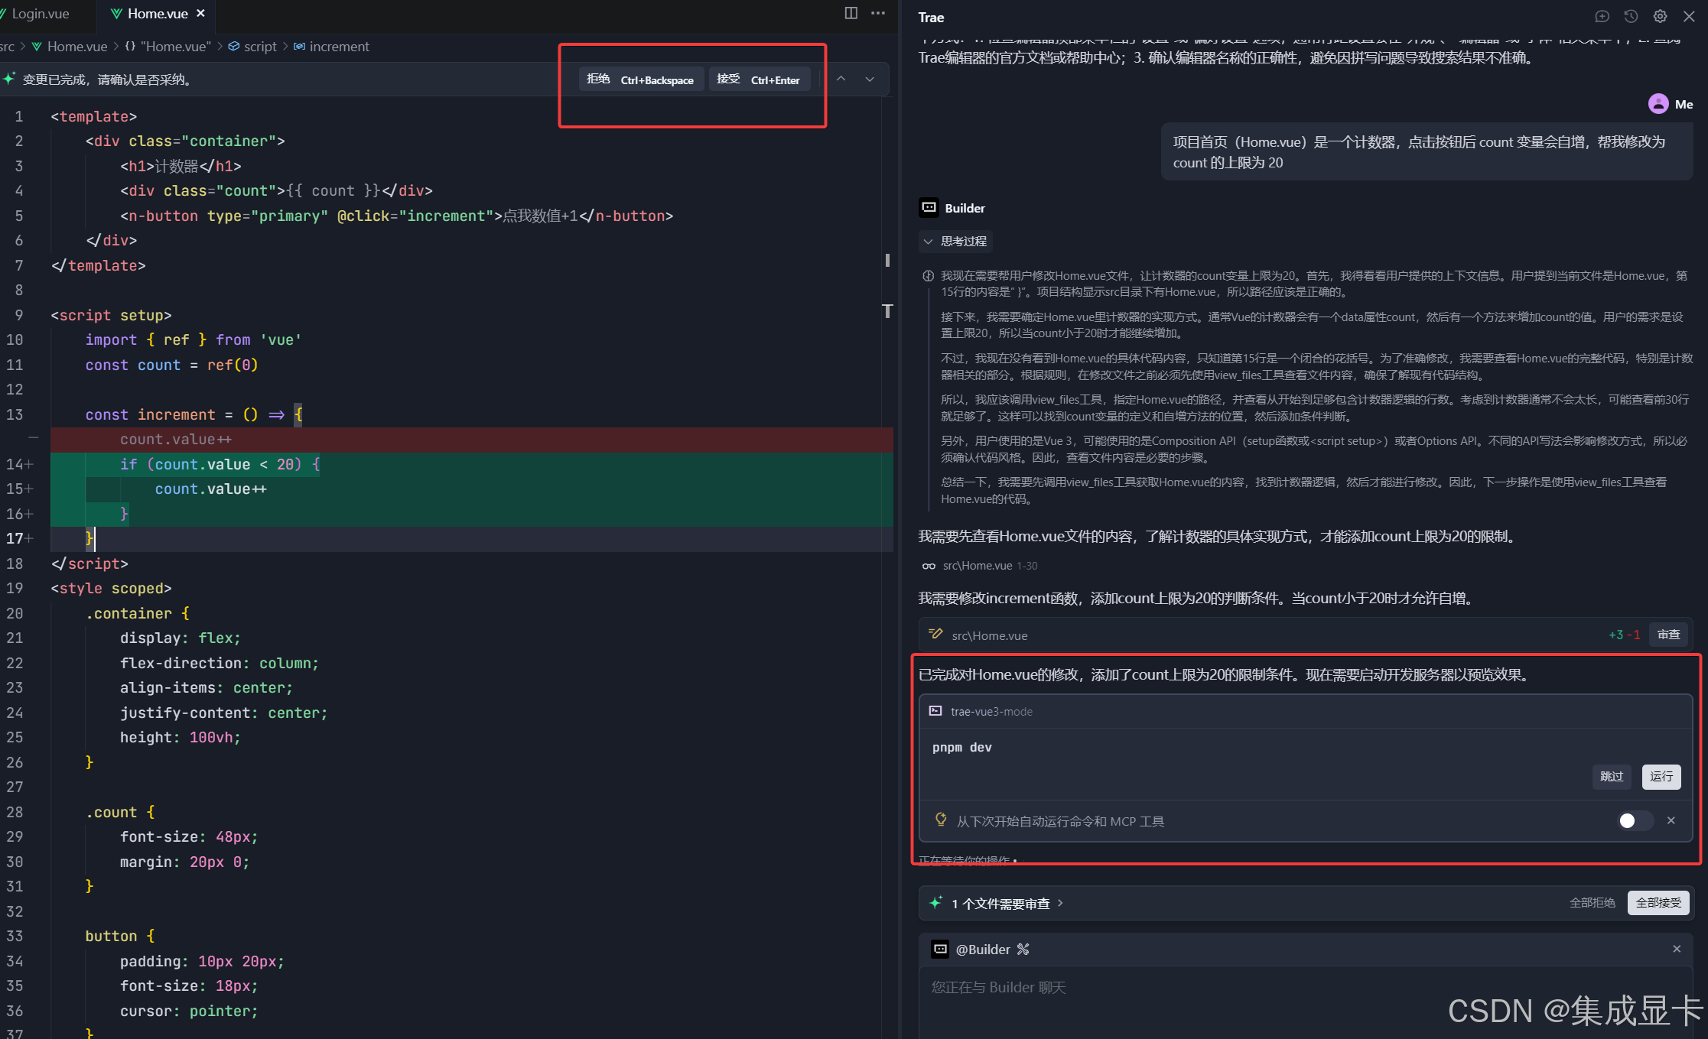Open Trae panel settings gear

[1660, 17]
